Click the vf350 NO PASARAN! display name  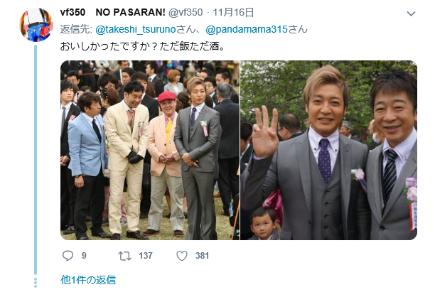pyautogui.click(x=112, y=13)
